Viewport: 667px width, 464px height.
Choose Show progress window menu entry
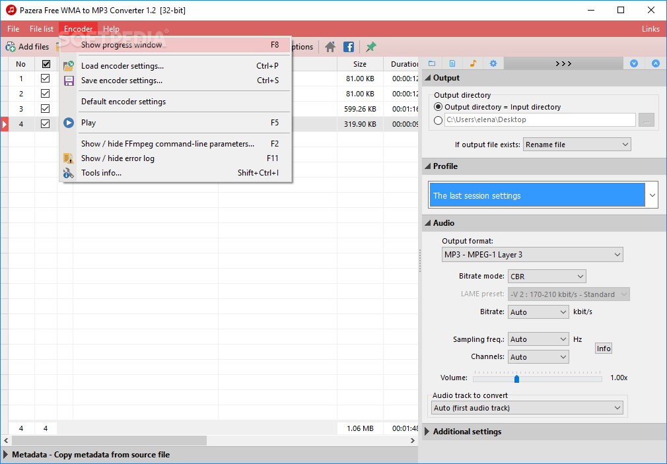(175, 45)
